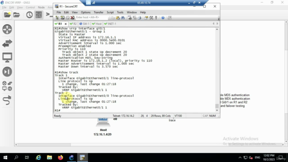Screen dimensions: 288x162
Task: Open SecureCRT File menu
Action: 58,12
